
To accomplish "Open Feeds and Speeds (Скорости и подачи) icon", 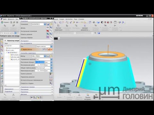I will point(51,83).
